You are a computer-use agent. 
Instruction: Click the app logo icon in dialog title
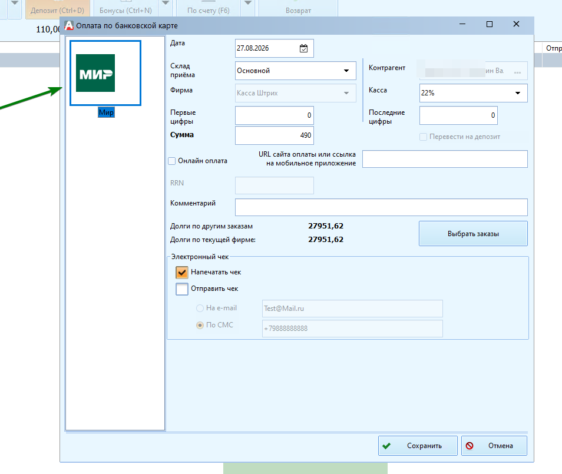click(69, 25)
